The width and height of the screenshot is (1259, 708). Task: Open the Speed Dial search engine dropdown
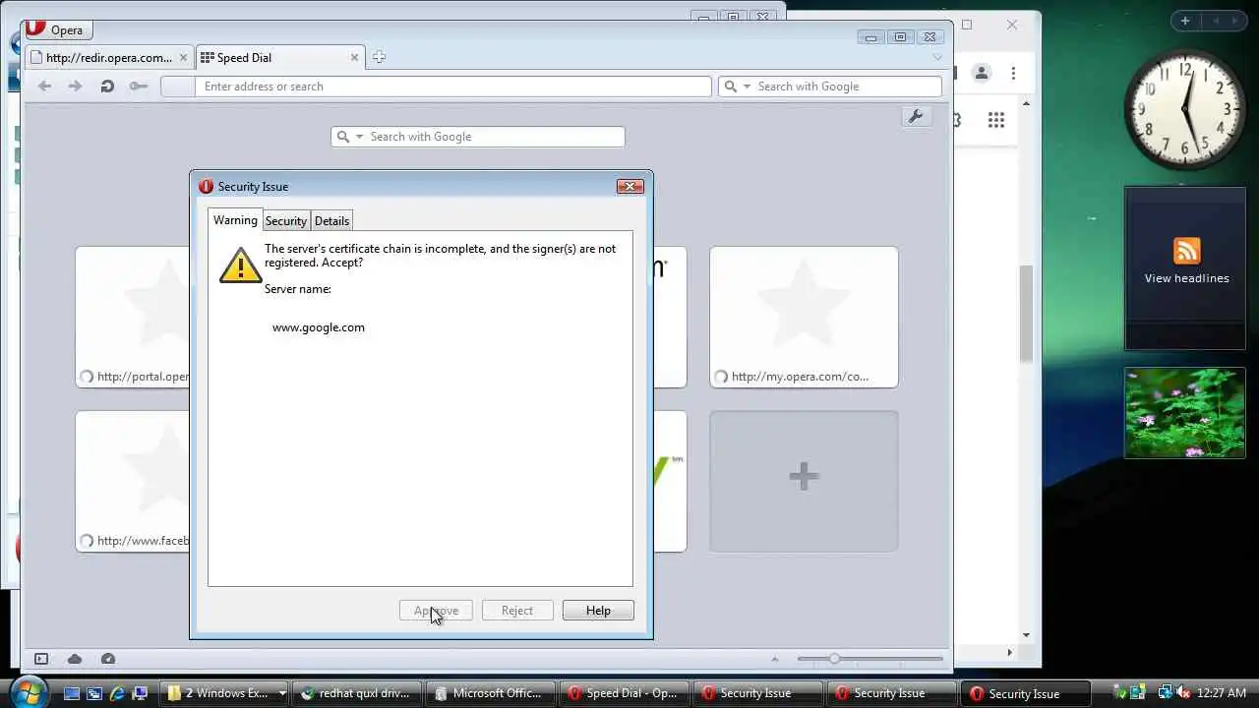coord(359,137)
